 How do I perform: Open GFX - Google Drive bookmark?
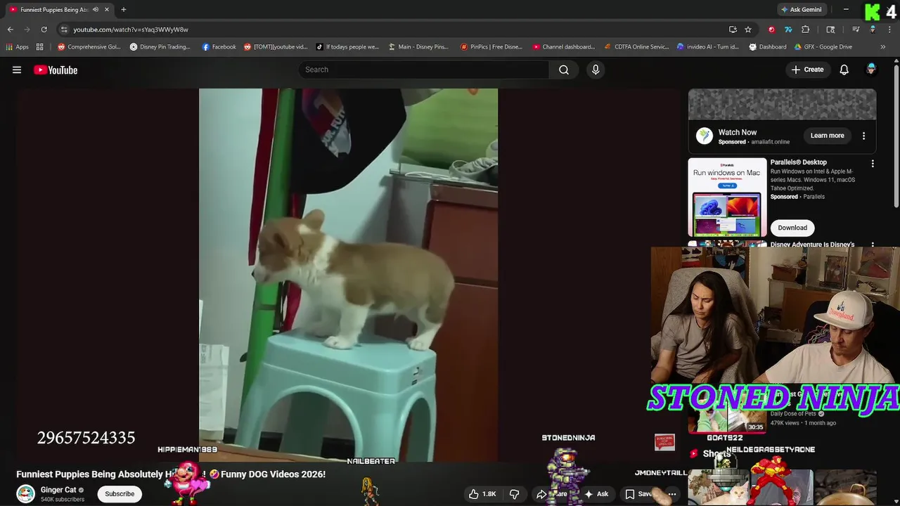[823, 47]
